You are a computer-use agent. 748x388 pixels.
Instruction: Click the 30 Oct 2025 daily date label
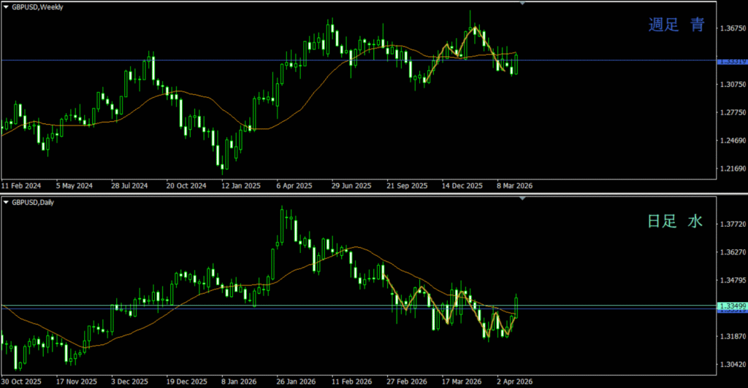(22, 381)
